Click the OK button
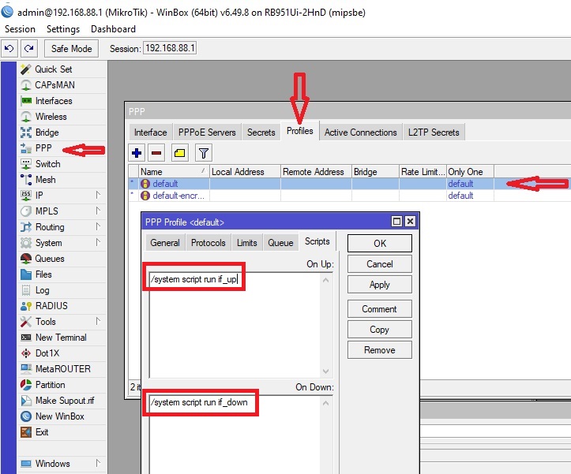 pos(379,243)
